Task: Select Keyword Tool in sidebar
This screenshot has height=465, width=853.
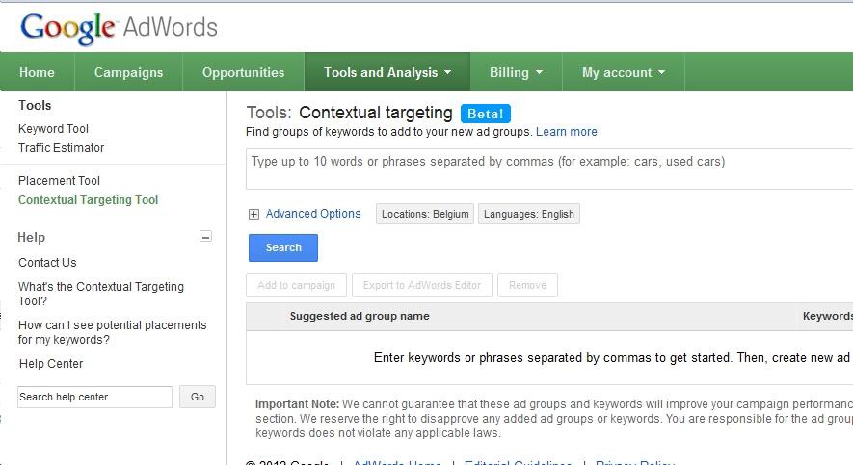Action: click(x=53, y=129)
